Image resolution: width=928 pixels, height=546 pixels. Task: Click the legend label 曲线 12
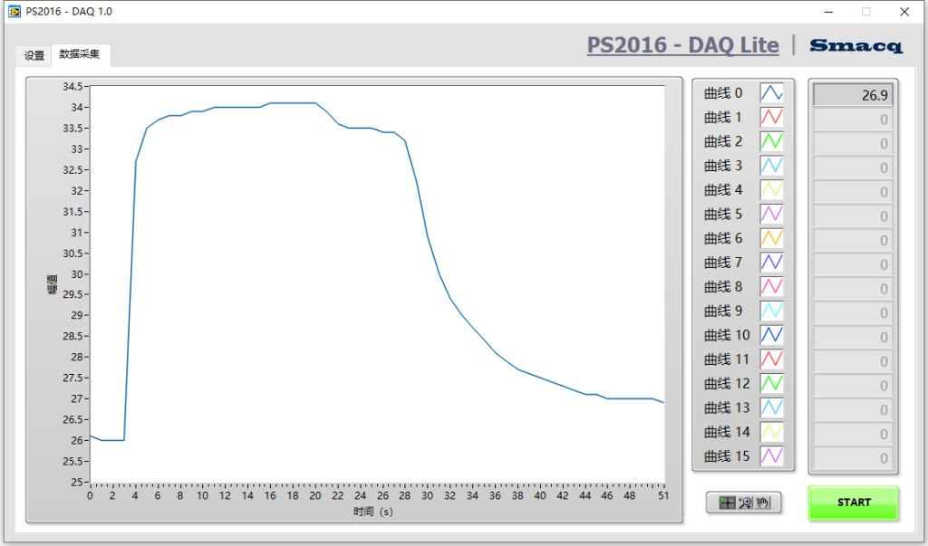click(727, 385)
